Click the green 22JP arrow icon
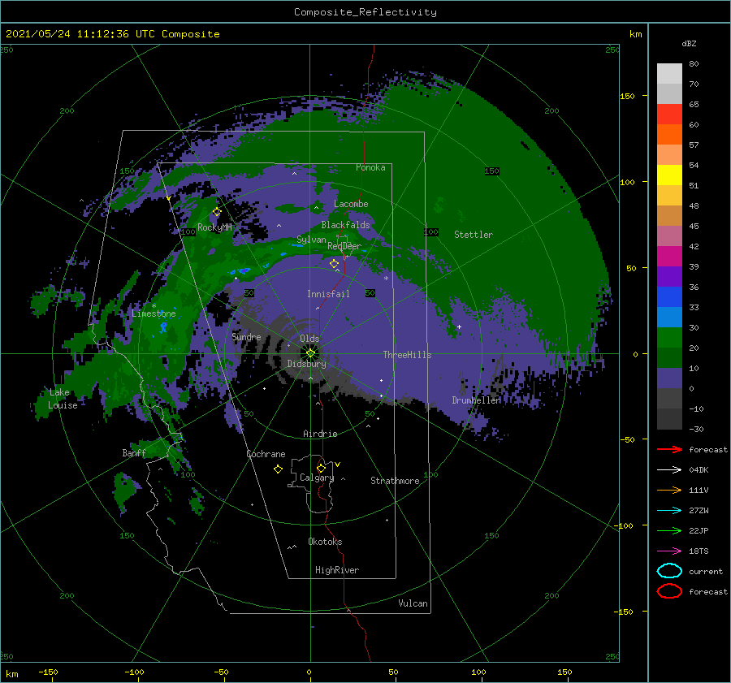 point(669,530)
